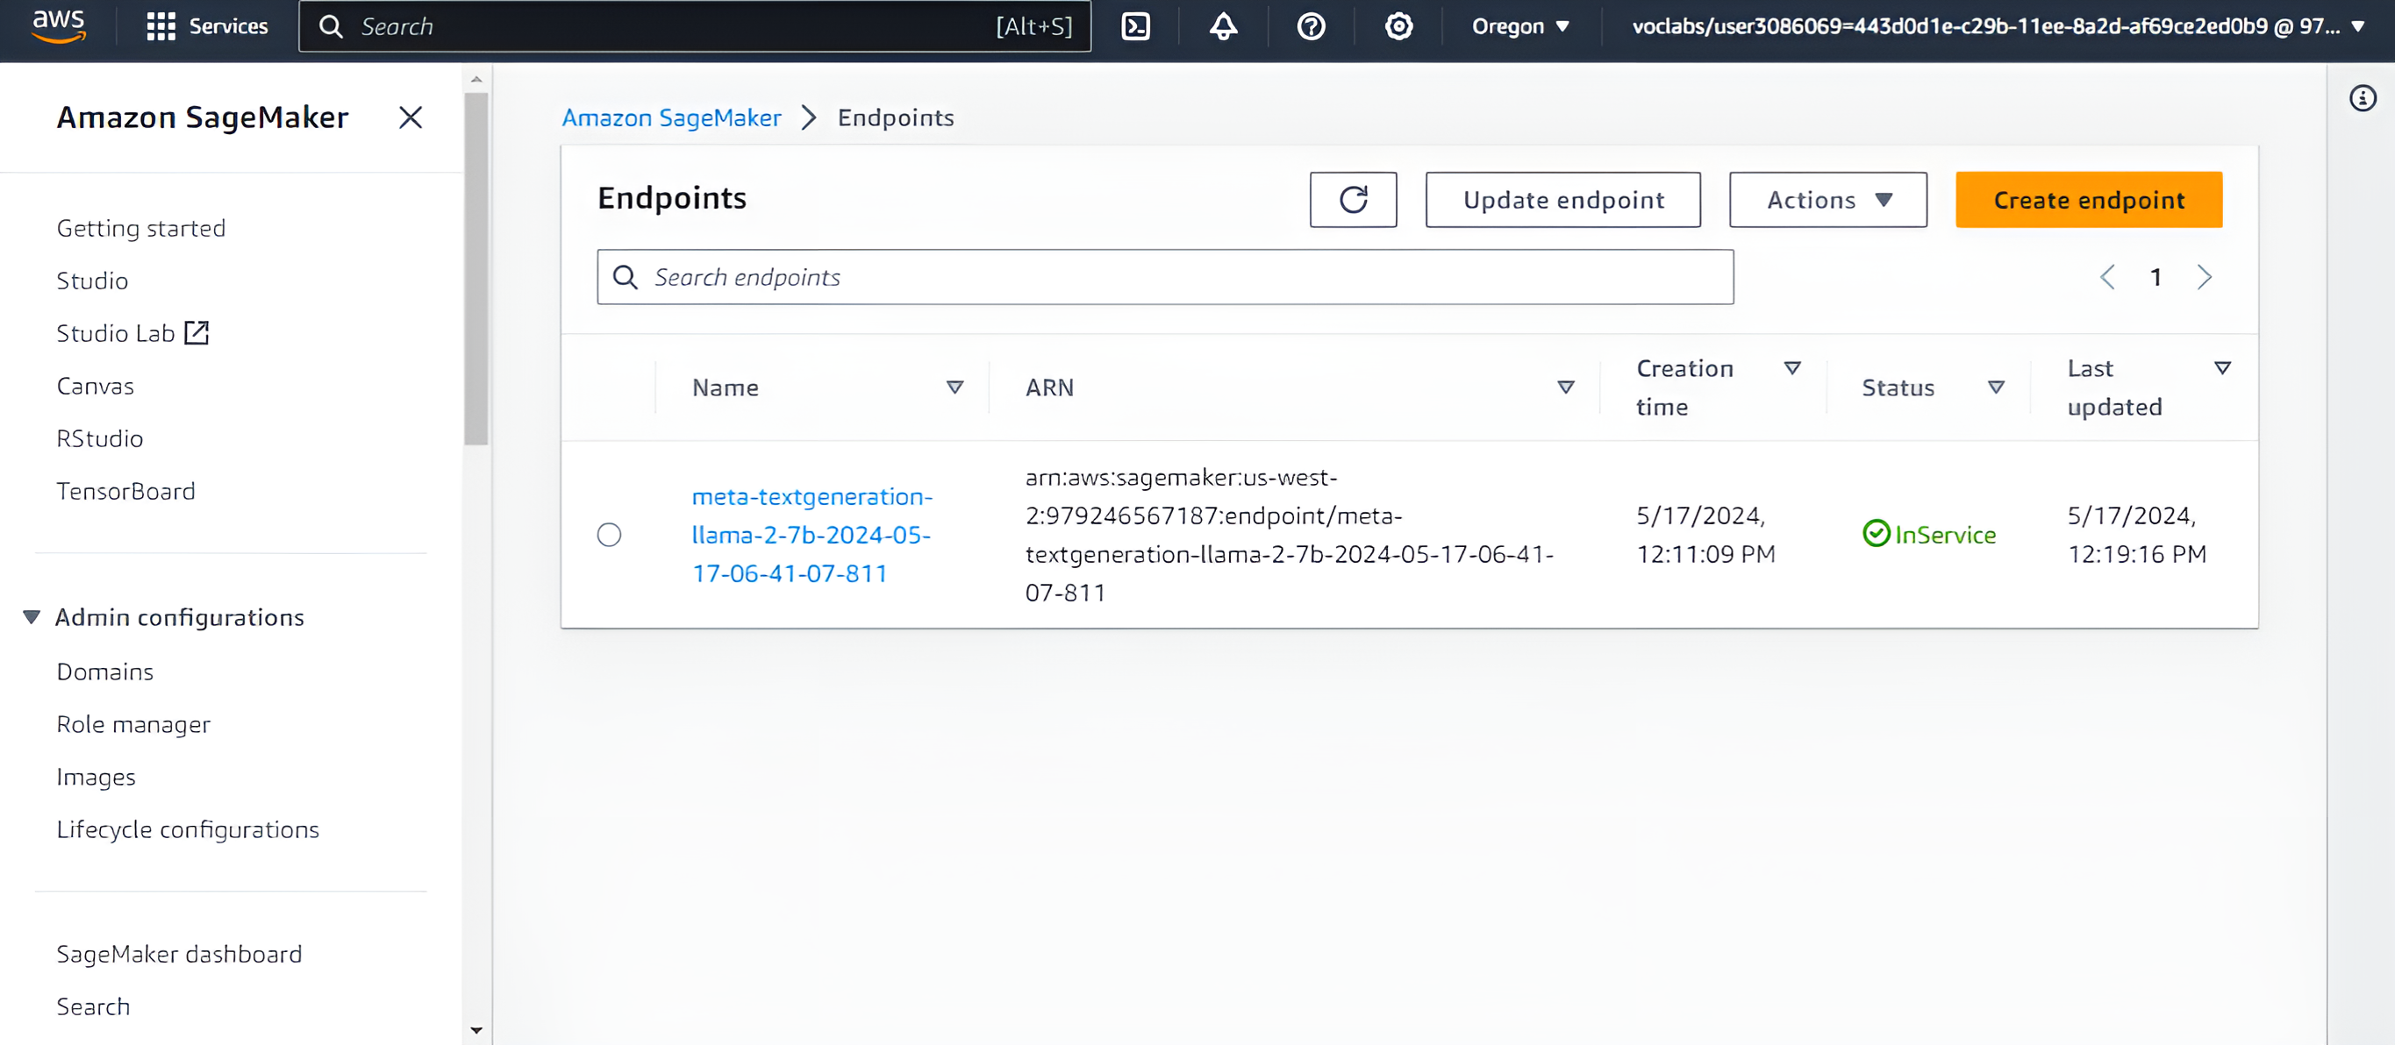Refresh the Endpoints list

point(1353,199)
